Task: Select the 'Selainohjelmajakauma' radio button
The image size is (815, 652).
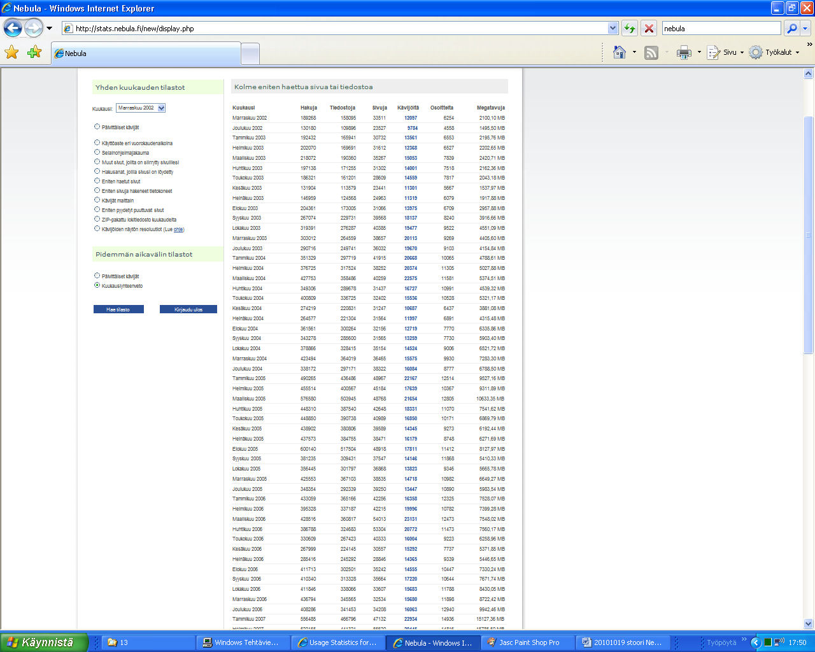Action: (97, 152)
